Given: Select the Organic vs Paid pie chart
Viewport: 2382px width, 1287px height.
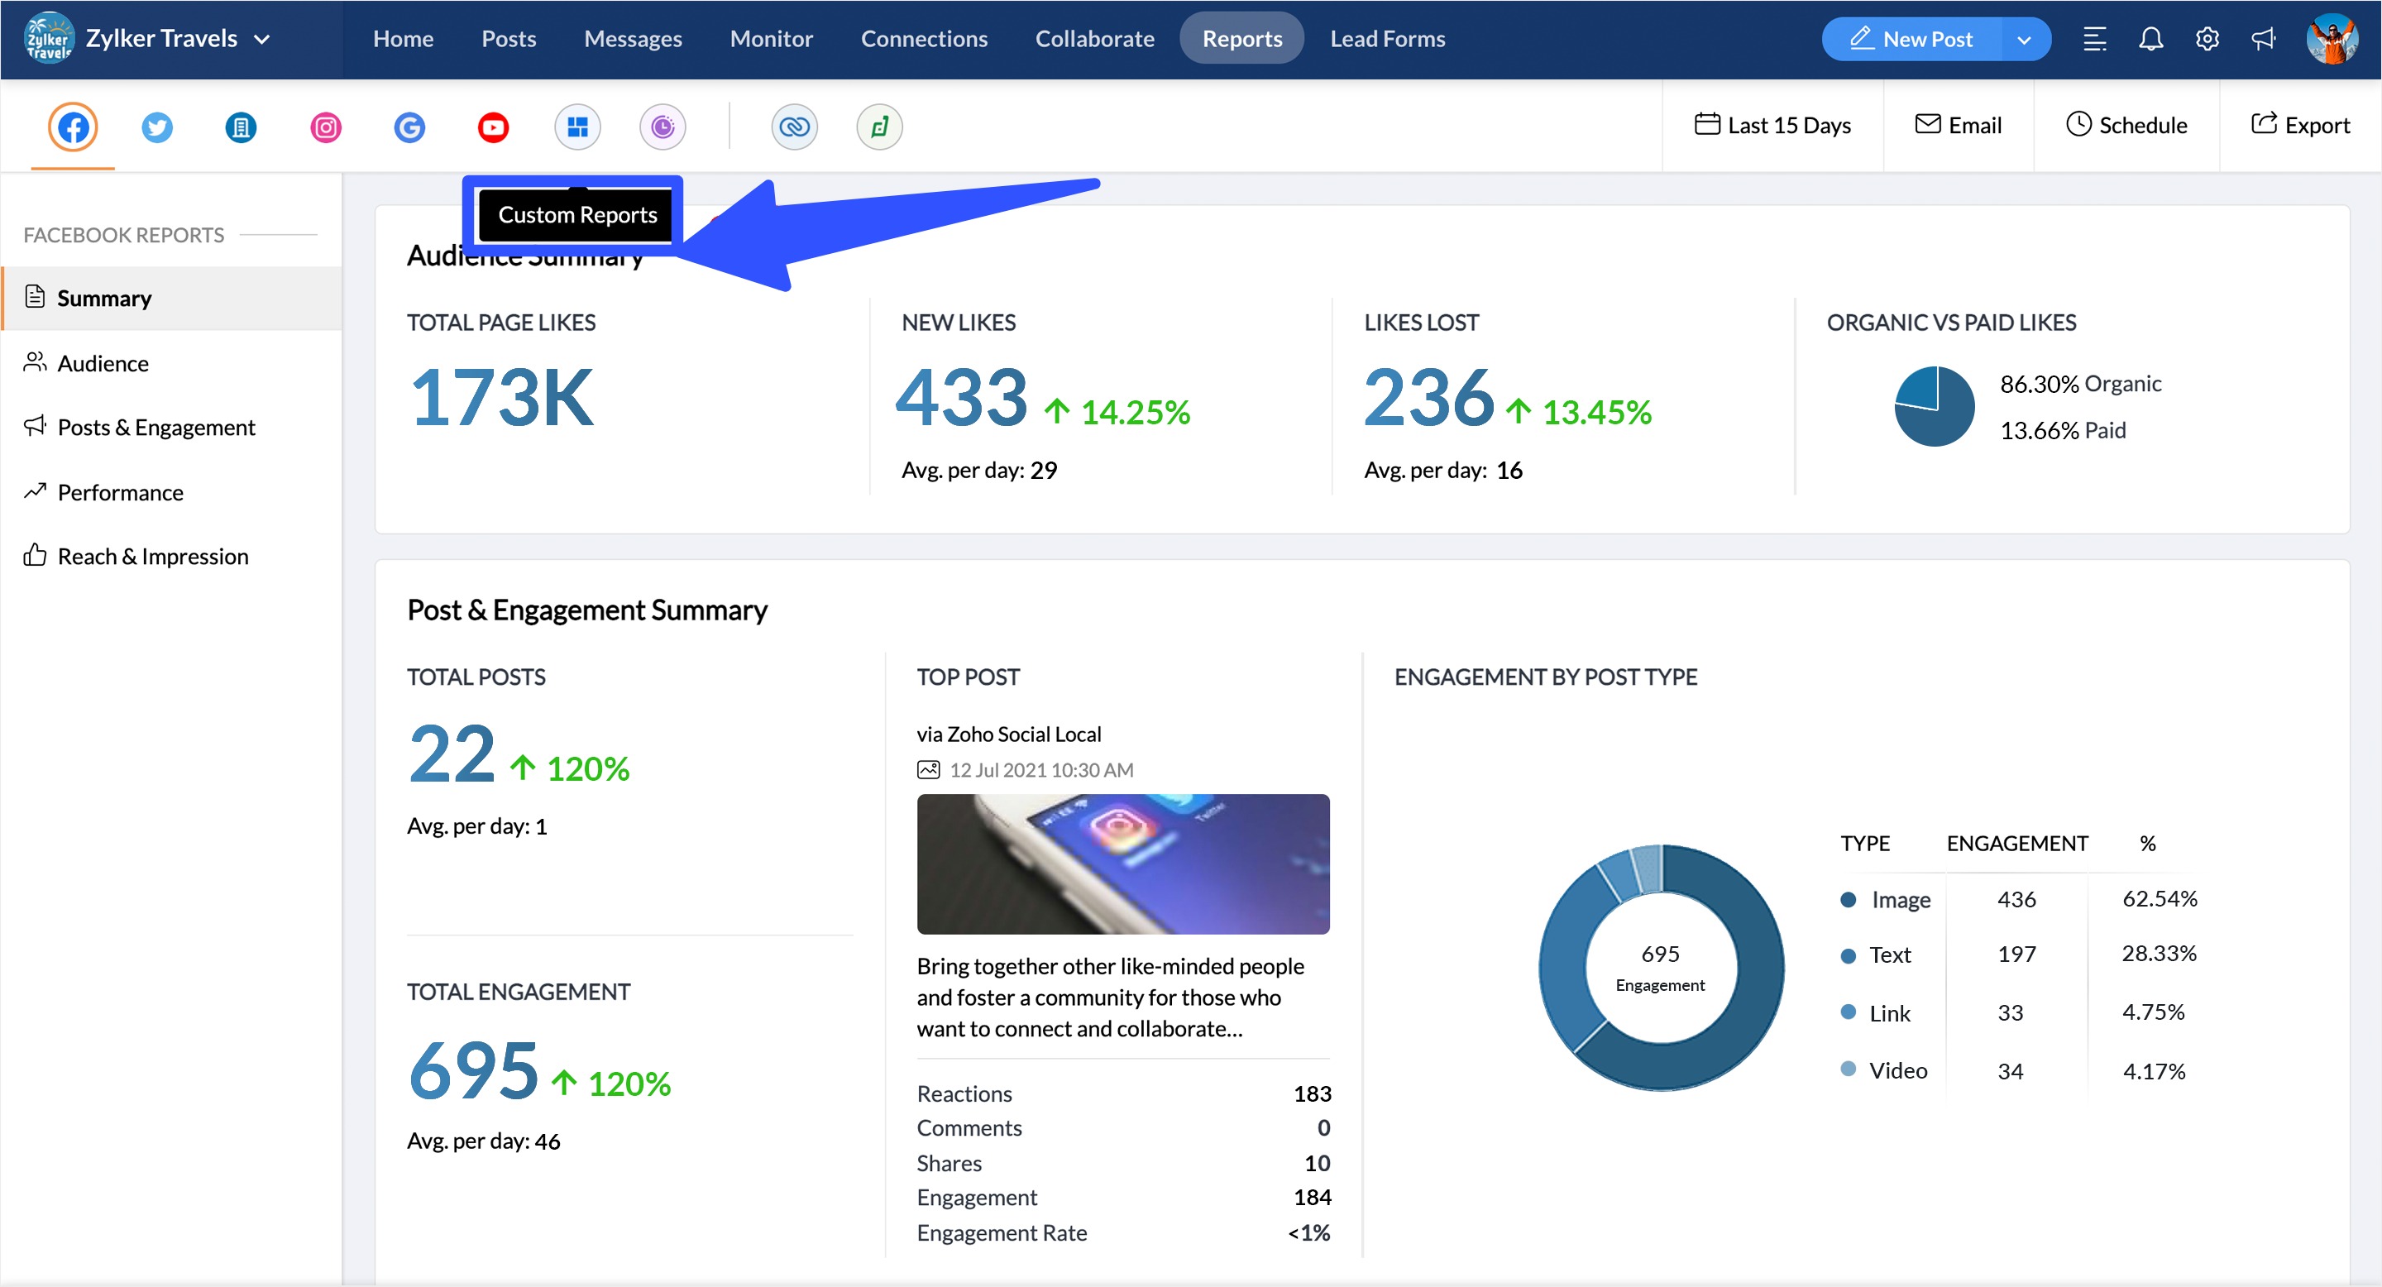Looking at the screenshot, I should 1933,406.
